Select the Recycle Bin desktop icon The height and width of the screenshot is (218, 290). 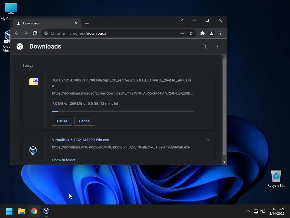point(276,178)
